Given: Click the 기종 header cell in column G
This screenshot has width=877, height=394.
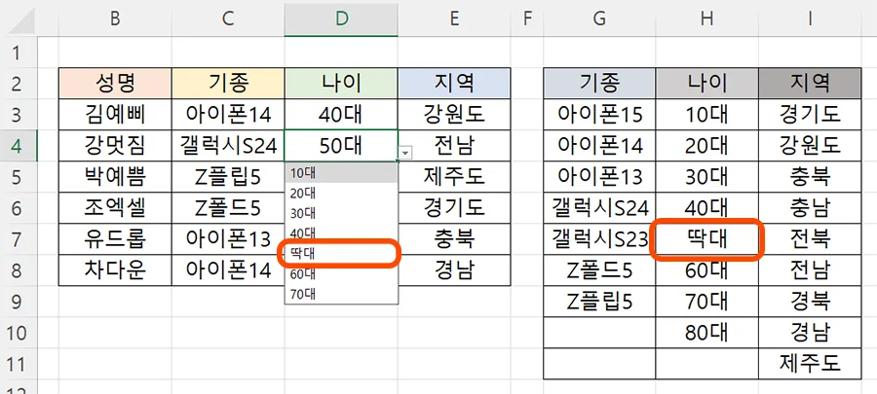Looking at the screenshot, I should [x=599, y=83].
